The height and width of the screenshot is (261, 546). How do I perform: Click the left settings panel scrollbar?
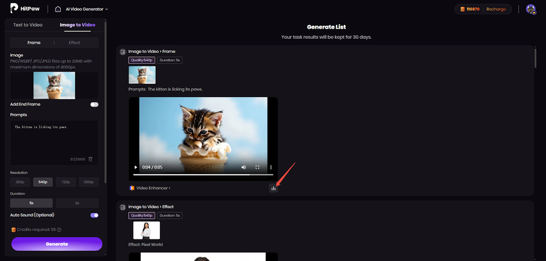[105, 103]
